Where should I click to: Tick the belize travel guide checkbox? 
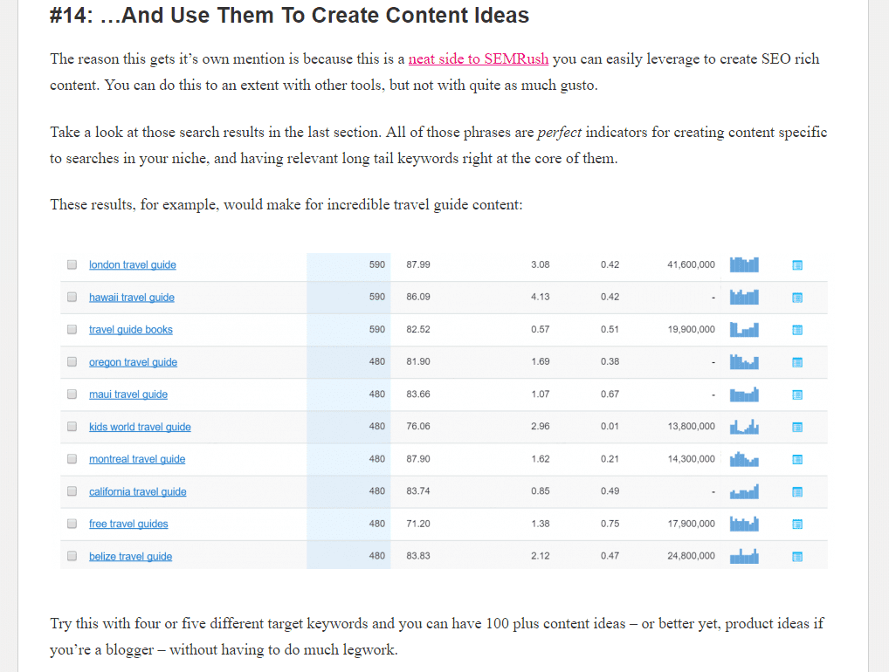[x=72, y=556]
